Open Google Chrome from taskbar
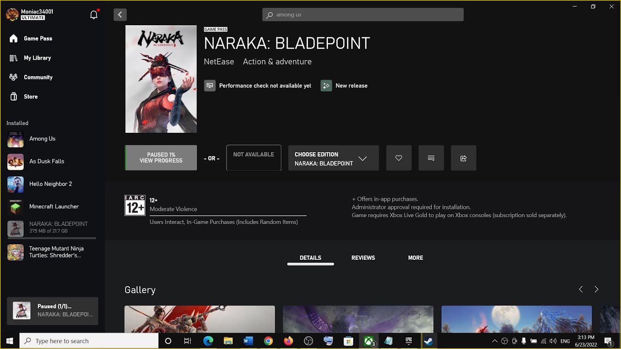 (268, 341)
